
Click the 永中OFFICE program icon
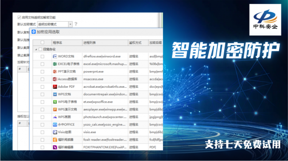pos(55,124)
